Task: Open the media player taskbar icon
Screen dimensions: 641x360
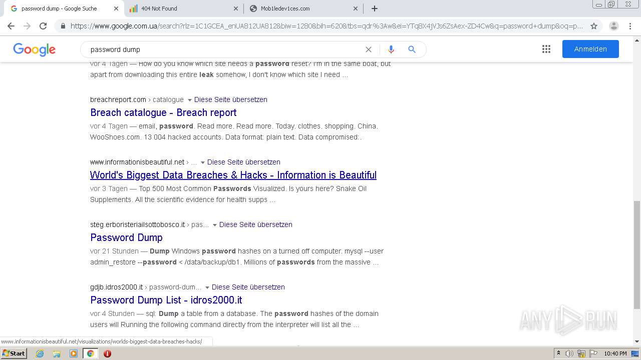Action: click(x=74, y=353)
